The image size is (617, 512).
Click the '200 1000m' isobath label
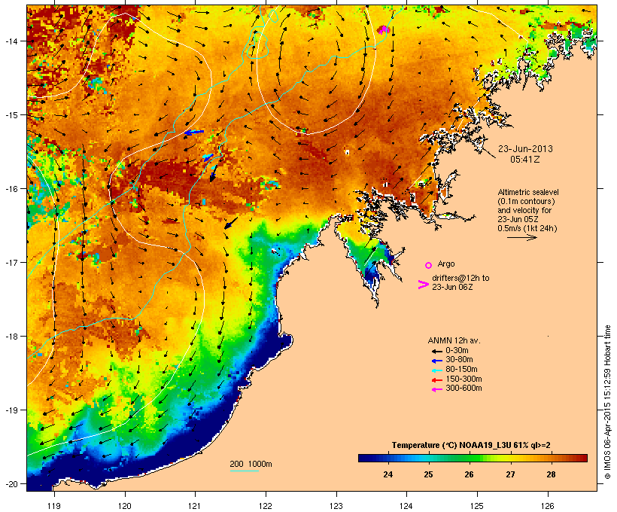[x=251, y=464]
